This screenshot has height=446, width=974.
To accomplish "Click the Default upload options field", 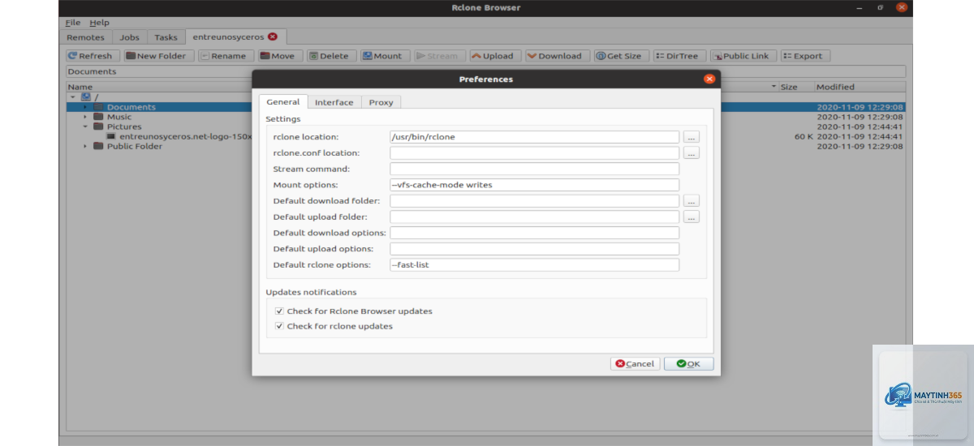I will (x=534, y=249).
